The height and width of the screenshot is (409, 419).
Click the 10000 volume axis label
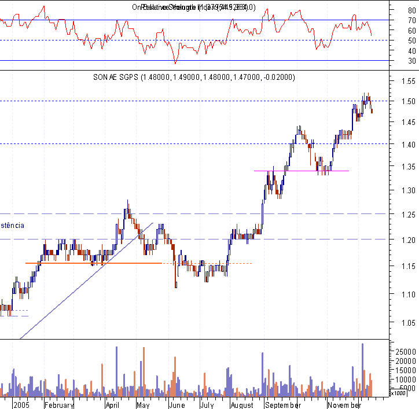pyautogui.click(x=406, y=379)
